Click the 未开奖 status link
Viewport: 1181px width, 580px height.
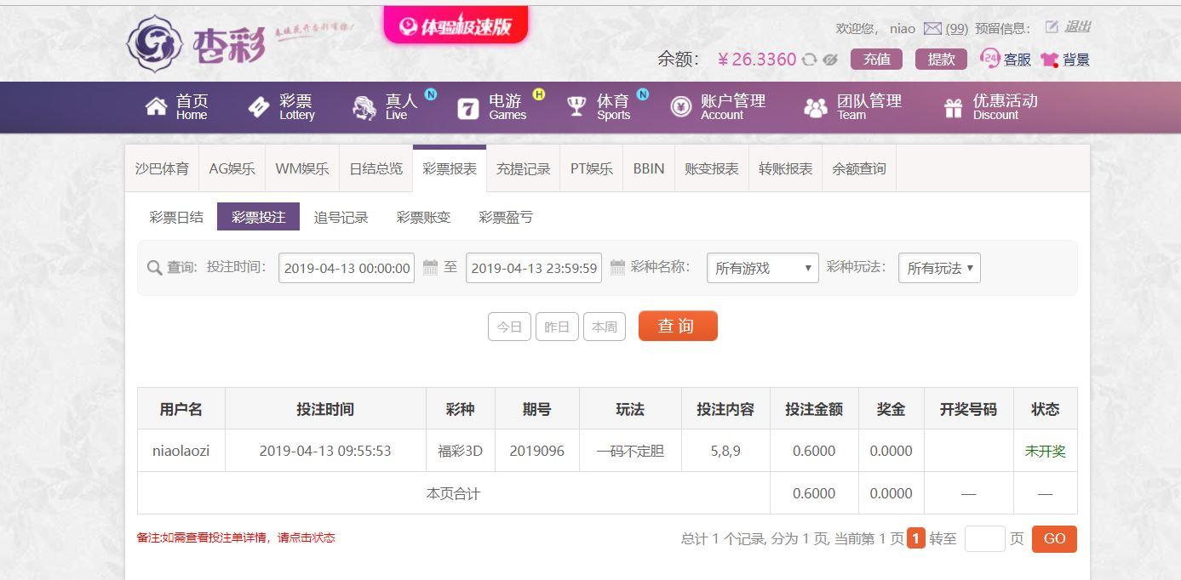click(x=1045, y=451)
